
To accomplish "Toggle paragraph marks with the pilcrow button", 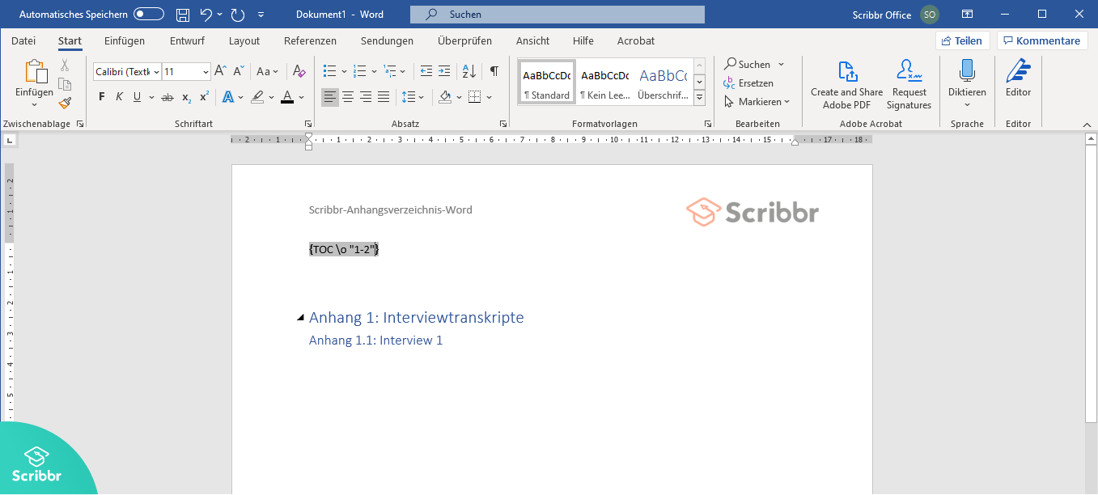I will (x=494, y=71).
